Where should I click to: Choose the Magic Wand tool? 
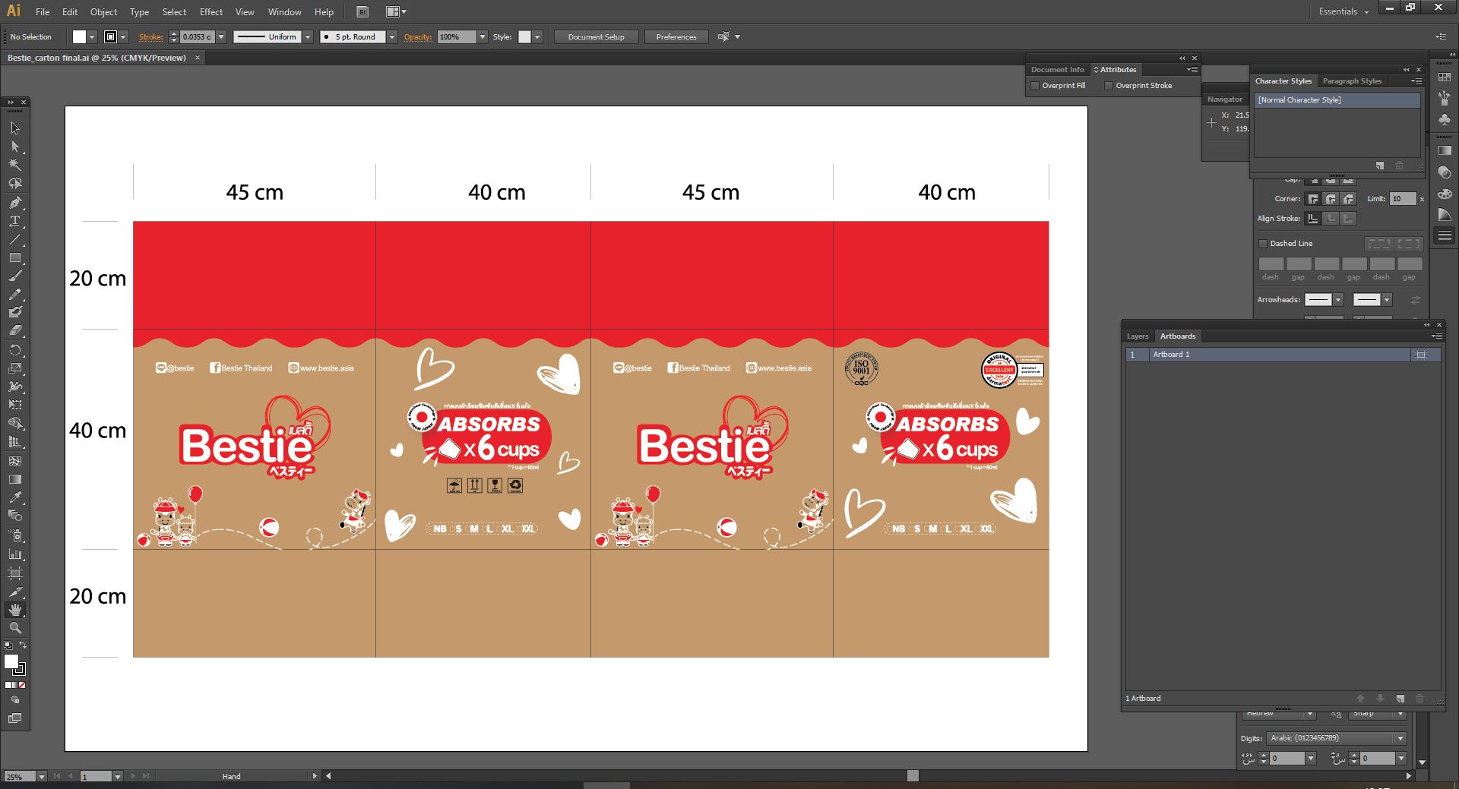pos(15,165)
